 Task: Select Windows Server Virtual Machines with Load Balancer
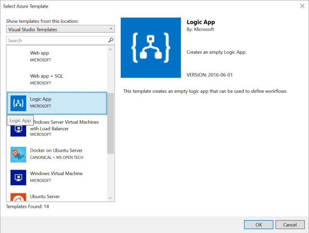57,128
